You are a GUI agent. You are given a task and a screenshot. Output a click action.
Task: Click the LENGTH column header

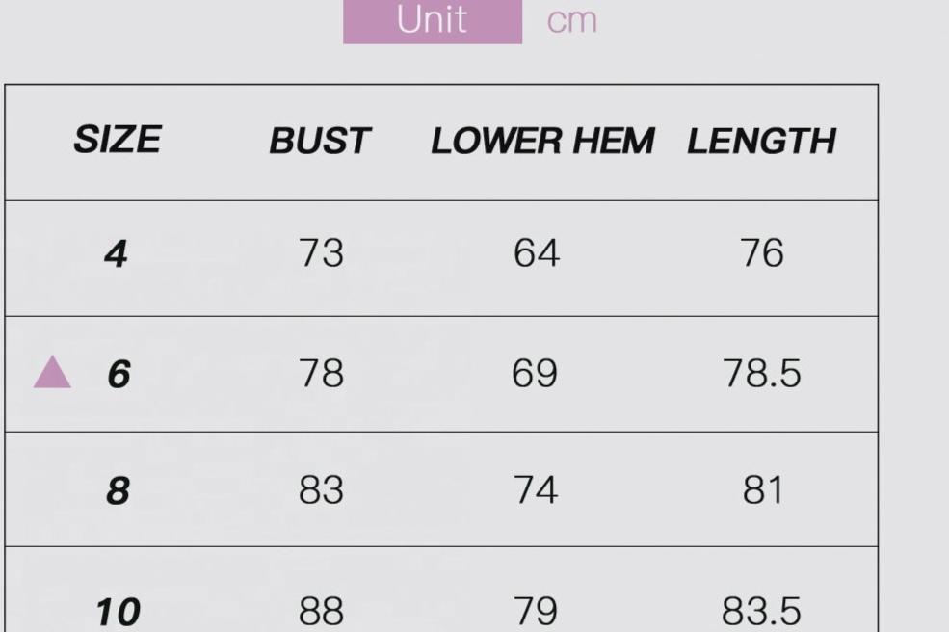click(761, 142)
